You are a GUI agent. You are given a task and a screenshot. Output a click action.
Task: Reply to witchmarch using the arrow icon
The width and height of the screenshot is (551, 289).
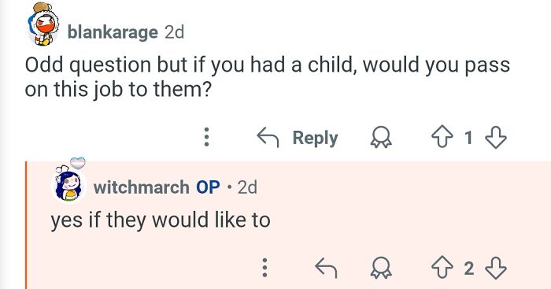click(x=326, y=268)
